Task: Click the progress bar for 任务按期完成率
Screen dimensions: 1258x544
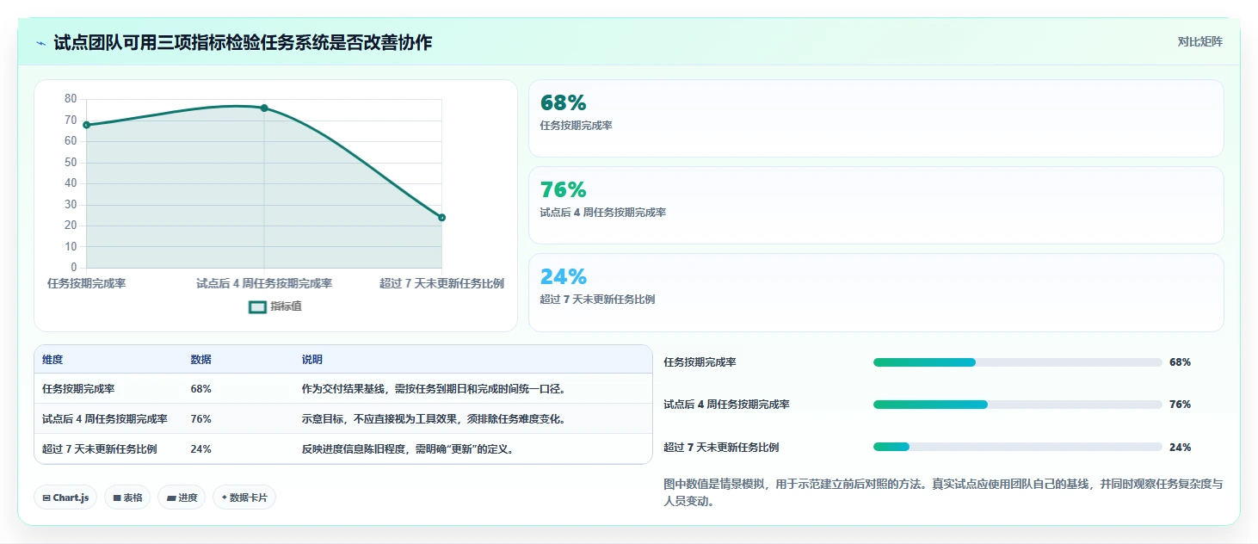Action: pos(1017,362)
